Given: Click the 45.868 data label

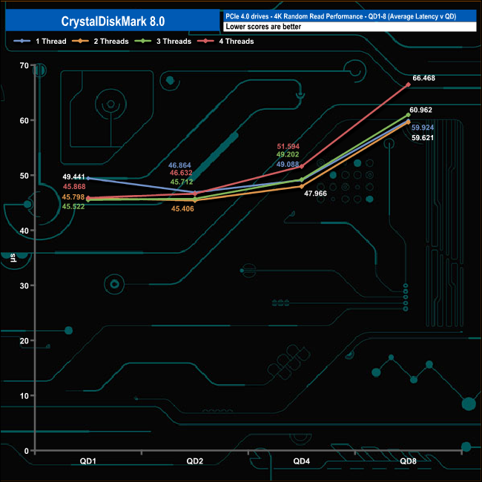Looking at the screenshot, I should click(74, 187).
